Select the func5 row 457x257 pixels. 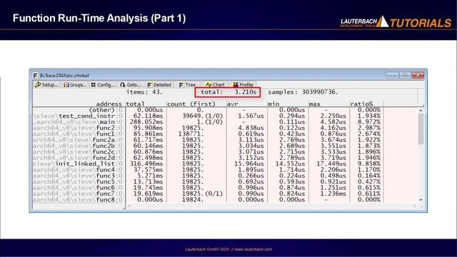pos(207,181)
